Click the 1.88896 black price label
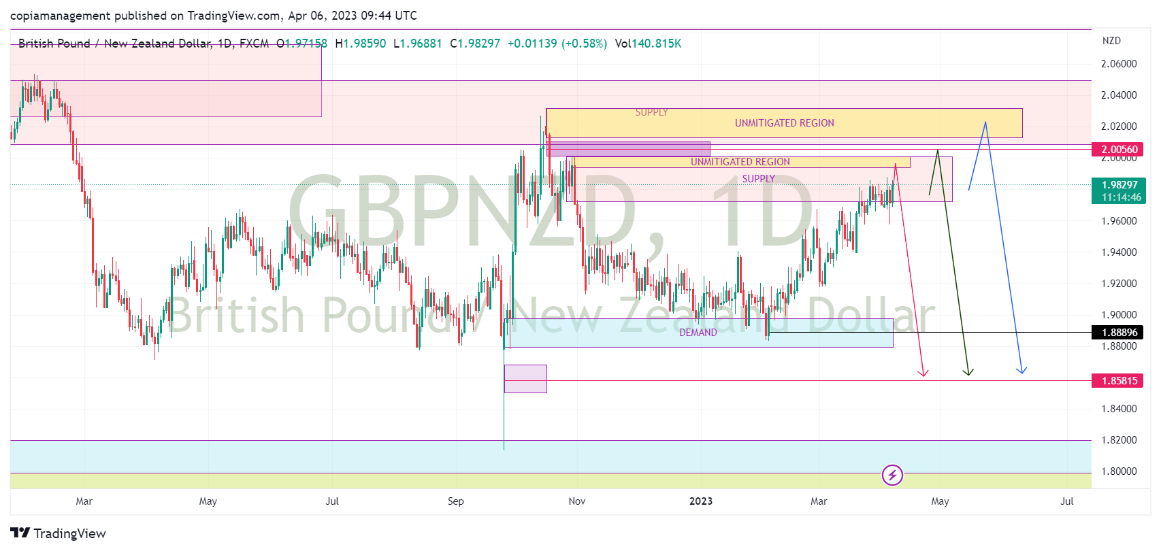Screen dimensions: 1161x551 pos(1119,333)
